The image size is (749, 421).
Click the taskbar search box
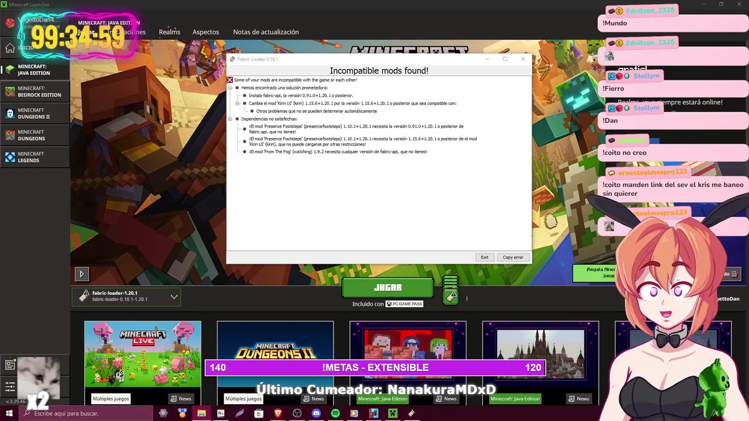click(x=87, y=413)
